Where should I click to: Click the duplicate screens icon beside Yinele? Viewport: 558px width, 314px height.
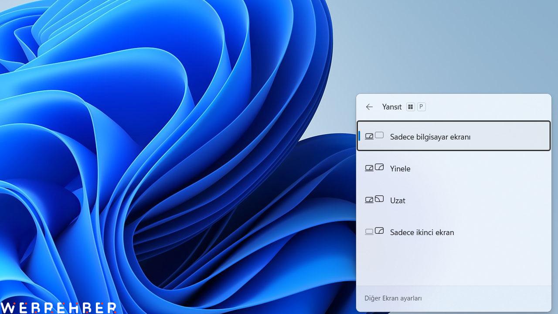point(374,168)
